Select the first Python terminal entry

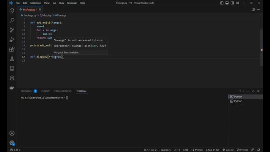pyautogui.click(x=246, y=97)
